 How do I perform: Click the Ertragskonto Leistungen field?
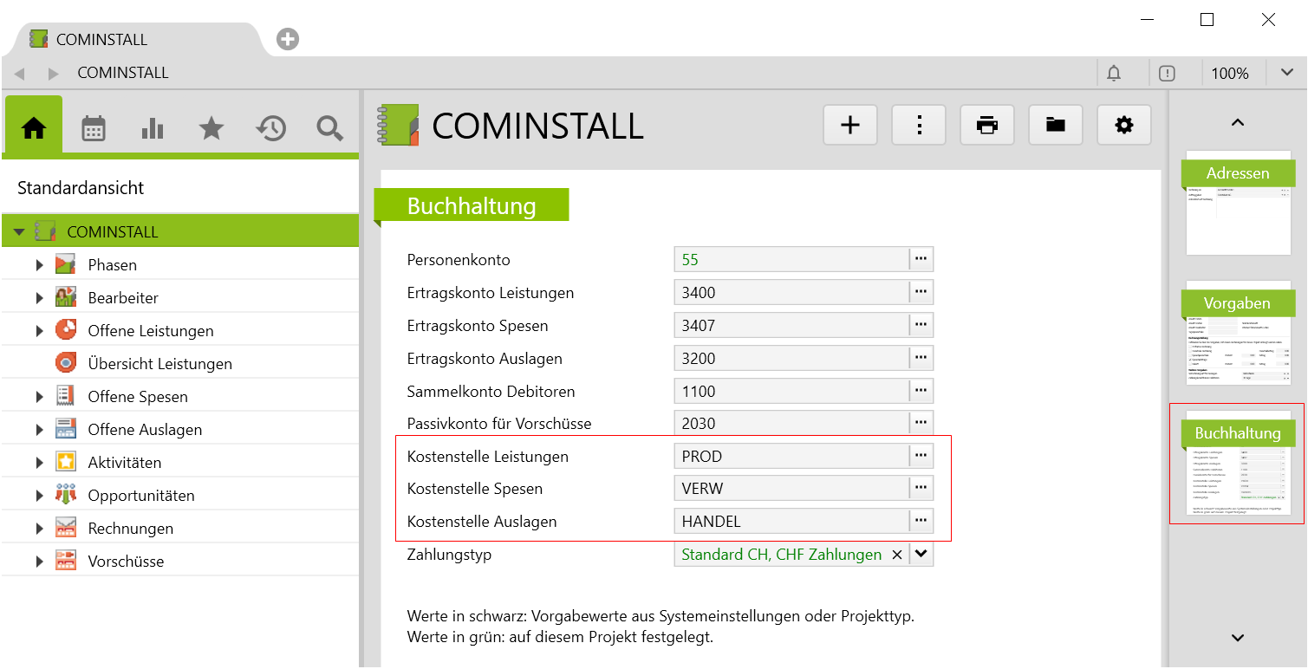(x=791, y=293)
